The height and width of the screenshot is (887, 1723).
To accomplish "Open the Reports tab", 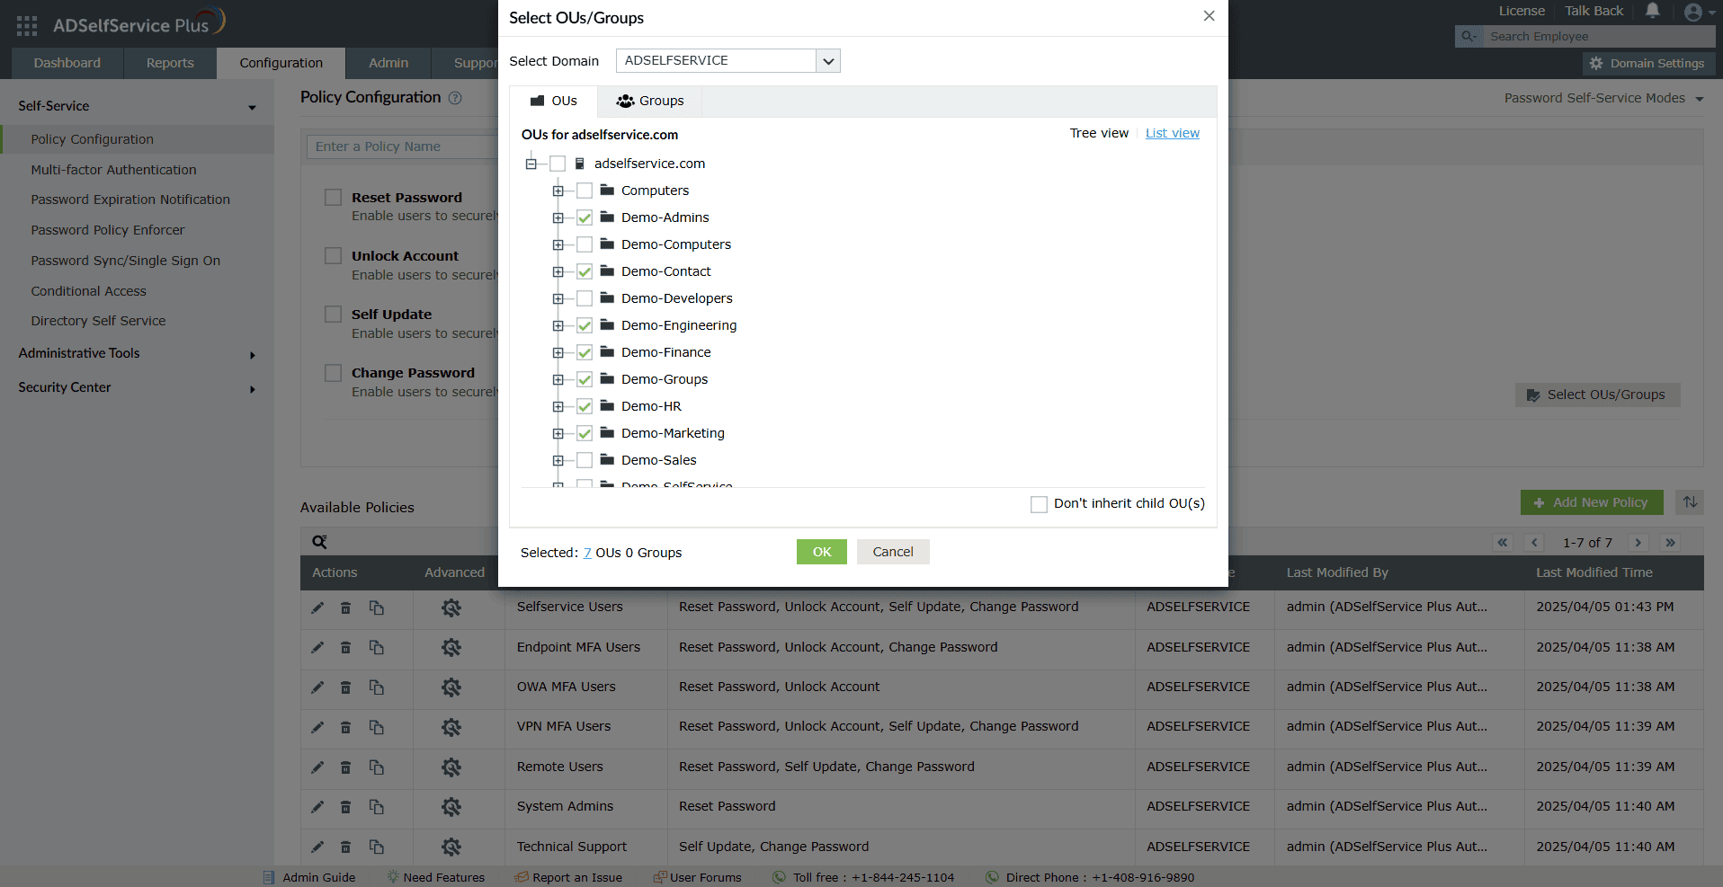I will [170, 63].
